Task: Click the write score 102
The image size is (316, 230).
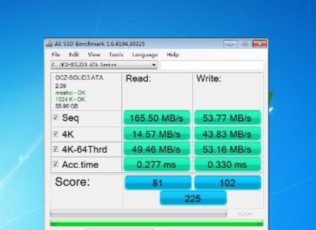Action: pyautogui.click(x=227, y=182)
